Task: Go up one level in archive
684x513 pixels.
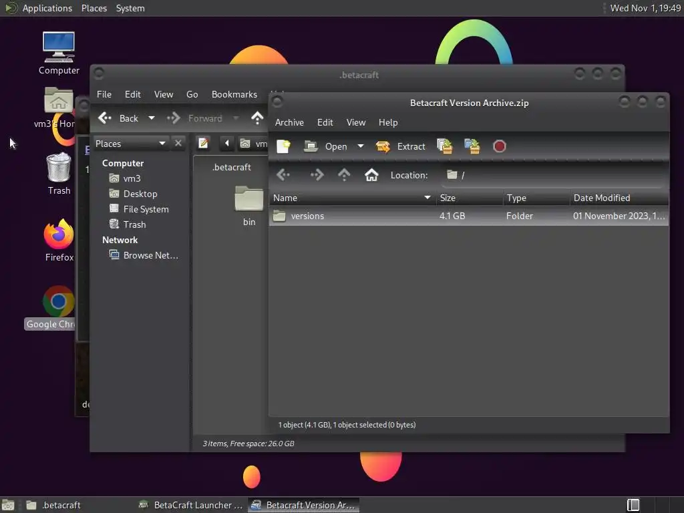Action: click(x=344, y=175)
